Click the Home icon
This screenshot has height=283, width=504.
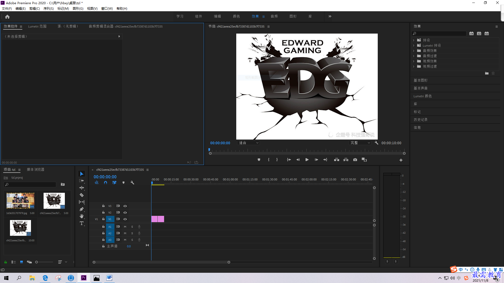click(x=7, y=17)
